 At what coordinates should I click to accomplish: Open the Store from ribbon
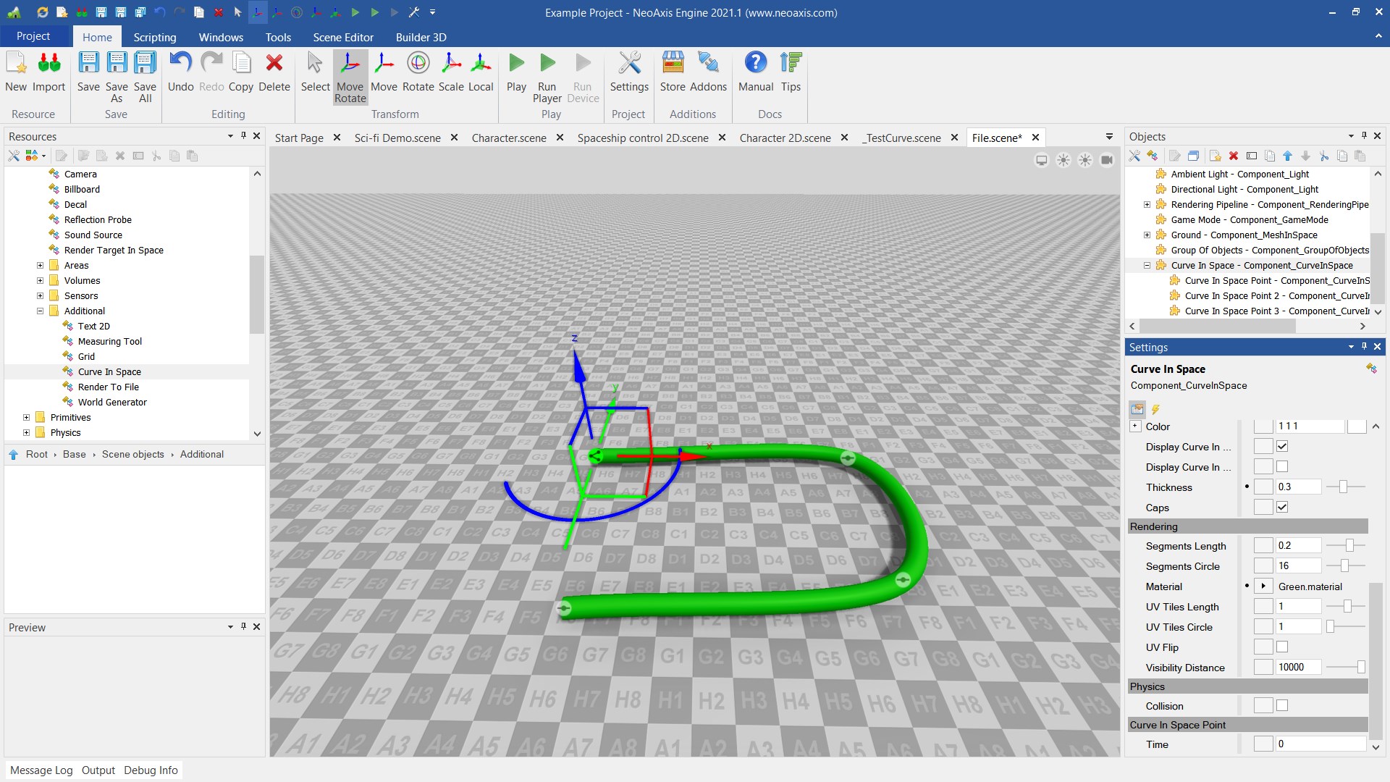672,72
